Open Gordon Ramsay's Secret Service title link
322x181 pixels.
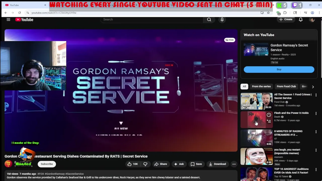289,48
